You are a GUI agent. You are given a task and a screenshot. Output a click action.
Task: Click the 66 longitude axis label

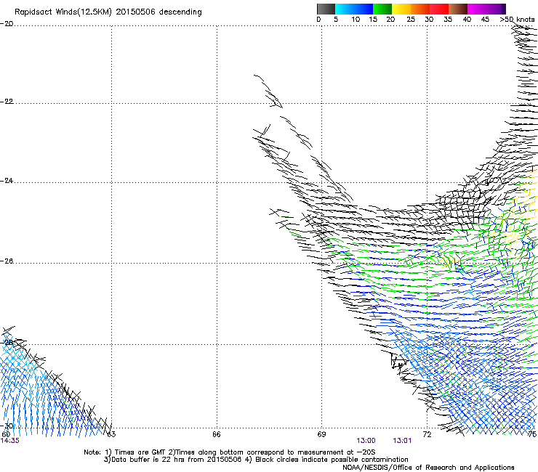[217, 434]
